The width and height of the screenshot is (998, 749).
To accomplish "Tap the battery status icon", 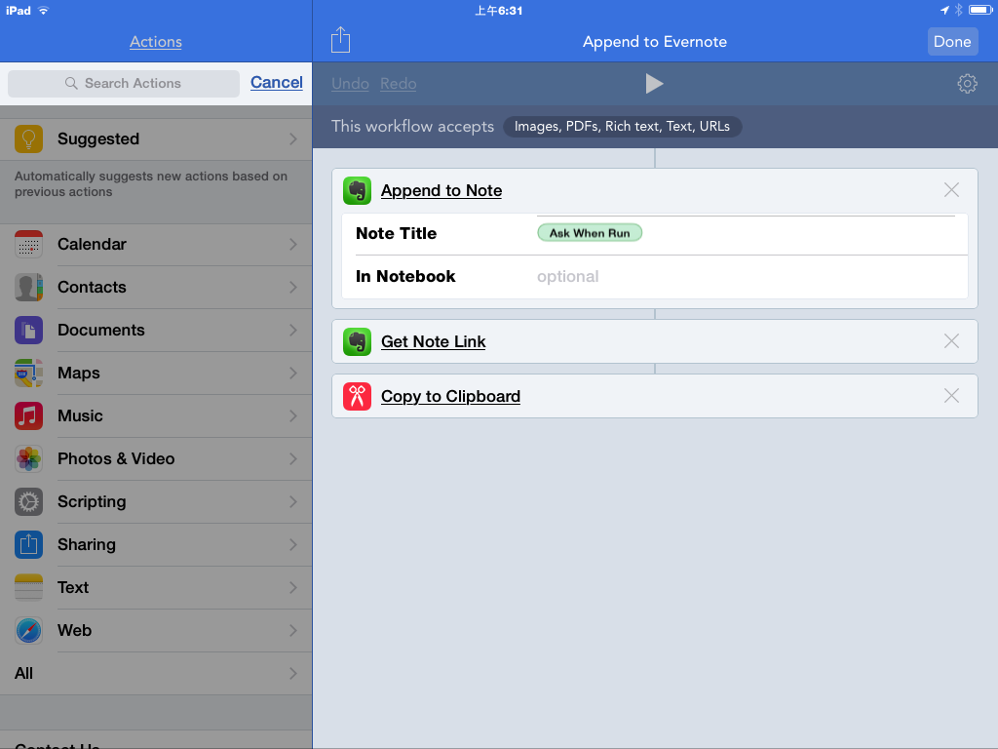I will [x=980, y=10].
